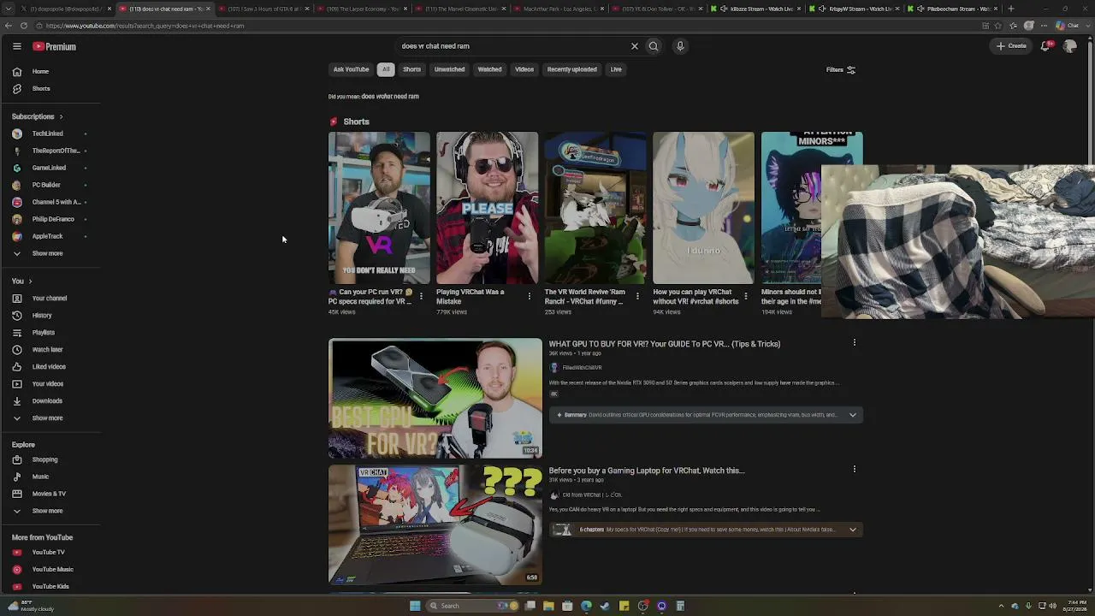The height and width of the screenshot is (616, 1095).
Task: Select the 'Recently uploaded' filter chip
Action: click(x=571, y=69)
